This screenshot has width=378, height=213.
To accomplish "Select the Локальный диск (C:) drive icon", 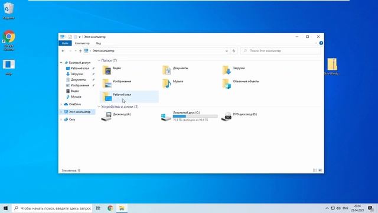I will click(166, 117).
